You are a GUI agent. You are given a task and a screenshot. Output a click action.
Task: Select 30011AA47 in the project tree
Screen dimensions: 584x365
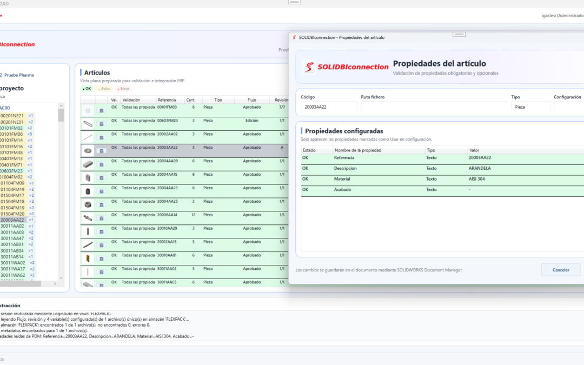click(12, 238)
